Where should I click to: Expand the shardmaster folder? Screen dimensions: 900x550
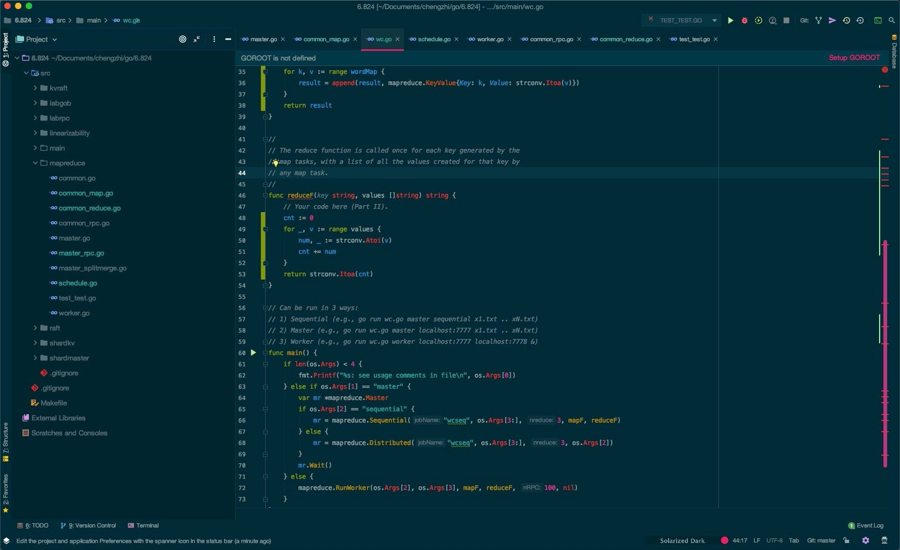pyautogui.click(x=35, y=358)
